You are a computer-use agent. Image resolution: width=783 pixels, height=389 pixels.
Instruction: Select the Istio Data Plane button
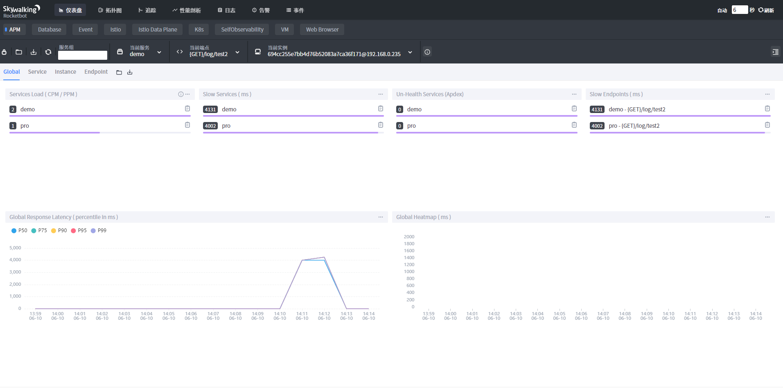point(158,29)
